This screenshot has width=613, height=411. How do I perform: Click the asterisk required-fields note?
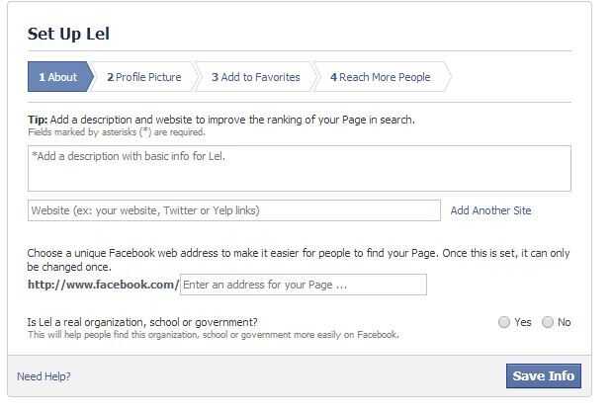[116, 131]
